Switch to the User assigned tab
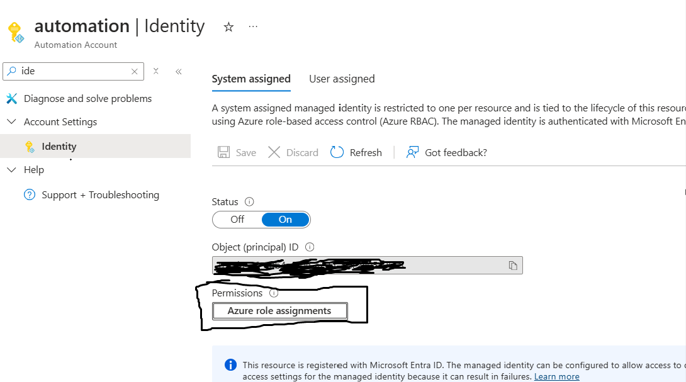Screen dimensions: 686x382 click(342, 79)
